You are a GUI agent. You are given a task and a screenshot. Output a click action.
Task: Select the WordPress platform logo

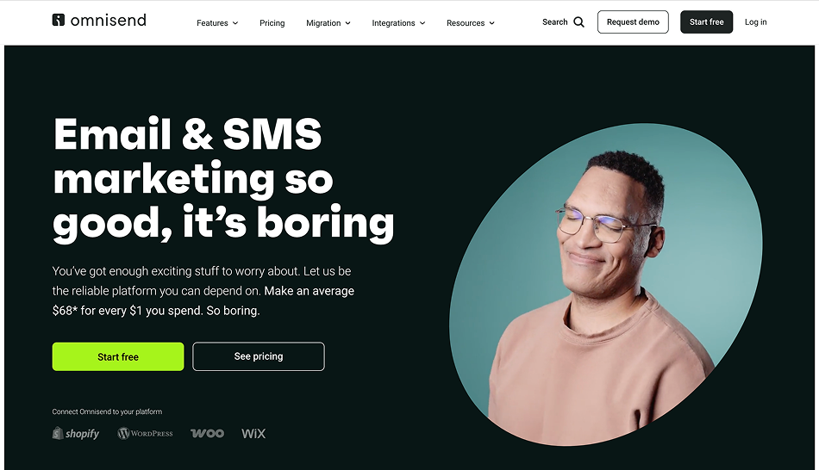click(145, 434)
